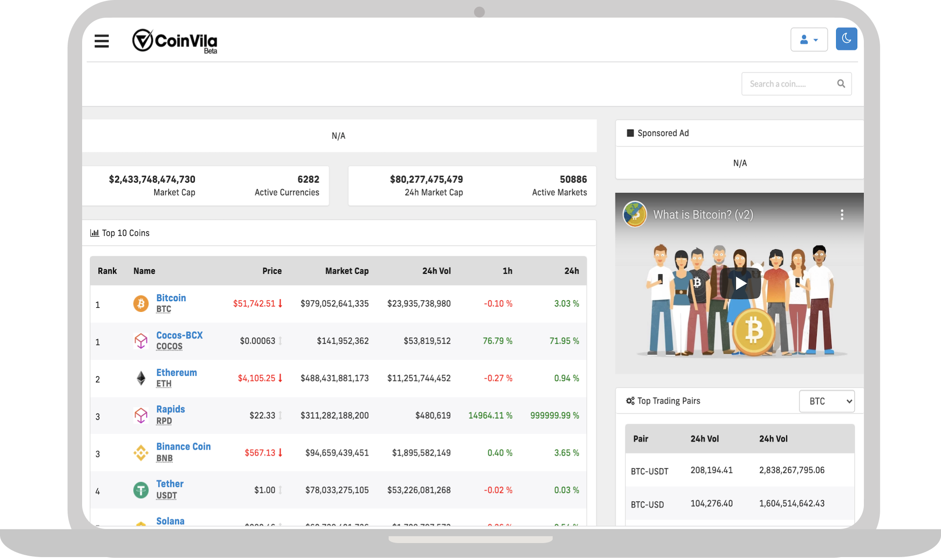This screenshot has height=558, width=941.
Task: Click total market cap $2,433,748,474,730
Action: [x=152, y=180]
